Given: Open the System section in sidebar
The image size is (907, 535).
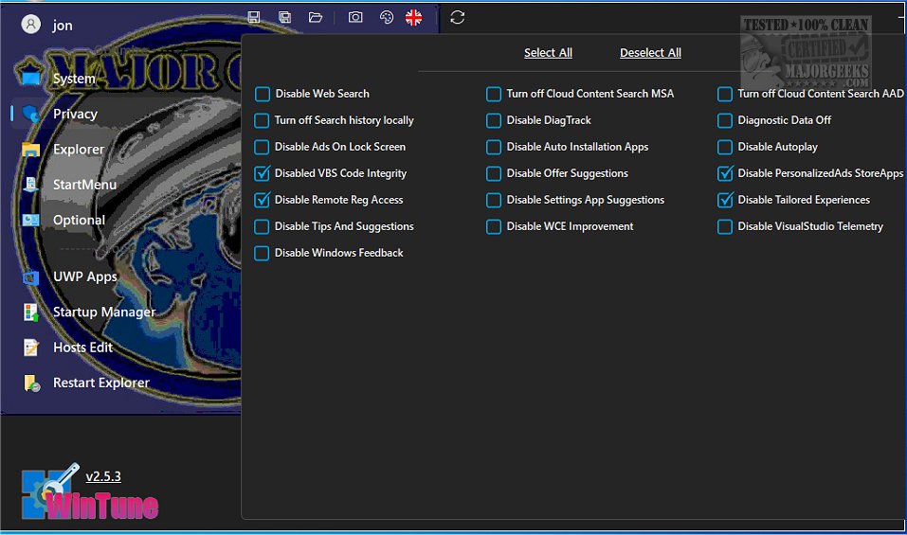Looking at the screenshot, I should 74,79.
